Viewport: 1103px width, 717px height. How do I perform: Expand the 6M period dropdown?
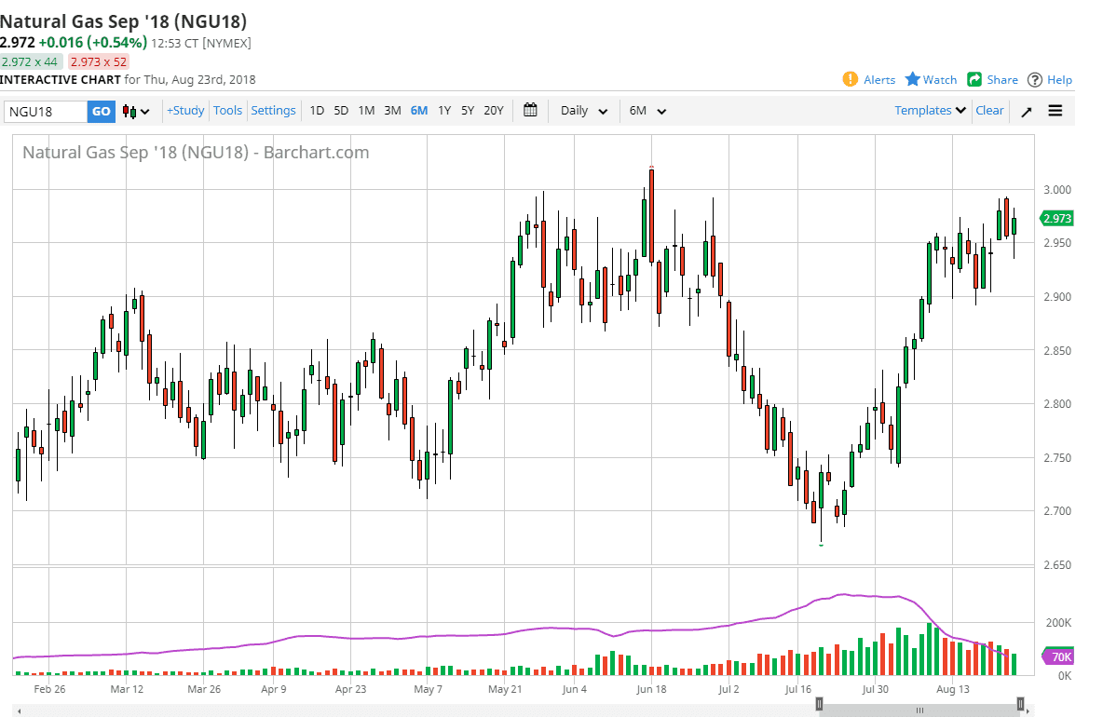647,111
